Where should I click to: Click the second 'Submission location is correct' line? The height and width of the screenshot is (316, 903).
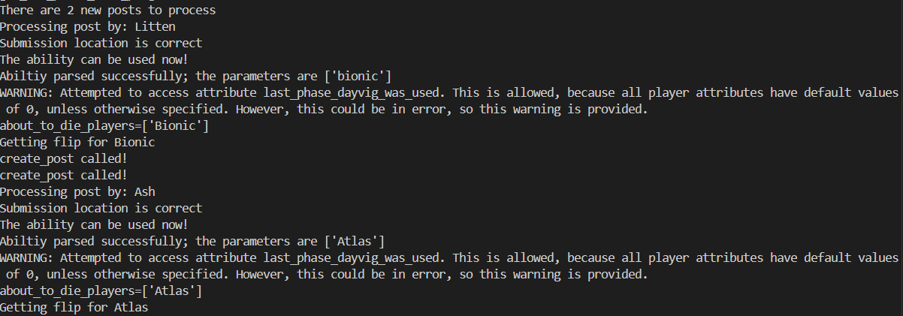101,208
